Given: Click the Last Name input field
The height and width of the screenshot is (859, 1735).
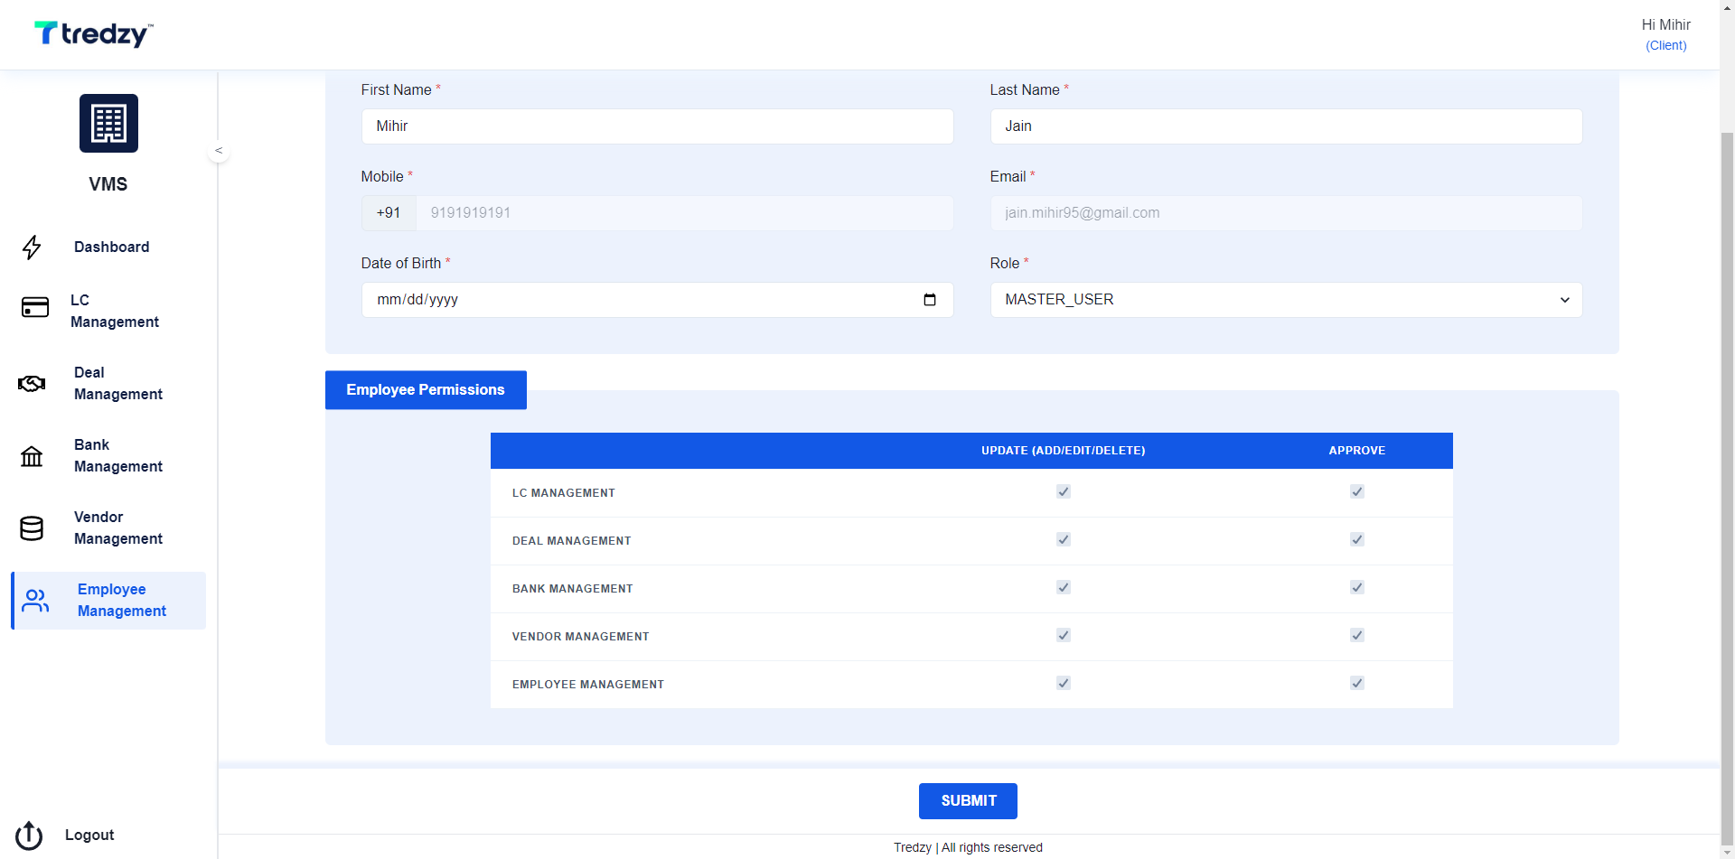Looking at the screenshot, I should 1286,126.
